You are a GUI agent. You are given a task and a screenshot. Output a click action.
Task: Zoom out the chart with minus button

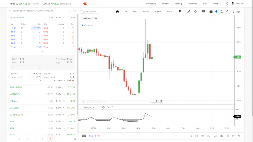pos(152,101)
